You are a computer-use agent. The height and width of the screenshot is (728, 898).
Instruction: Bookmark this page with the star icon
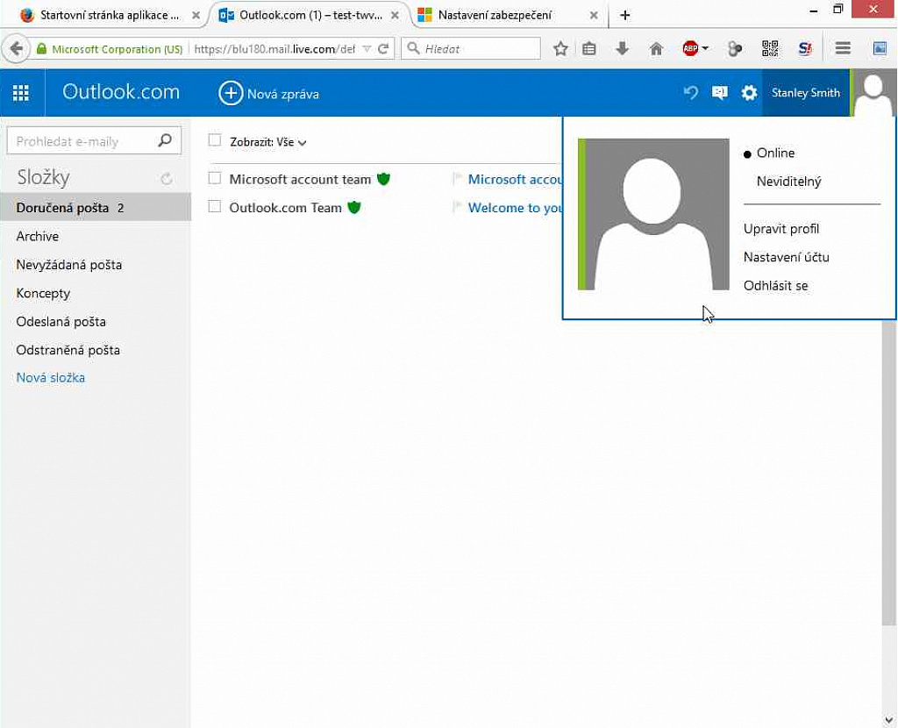click(560, 49)
